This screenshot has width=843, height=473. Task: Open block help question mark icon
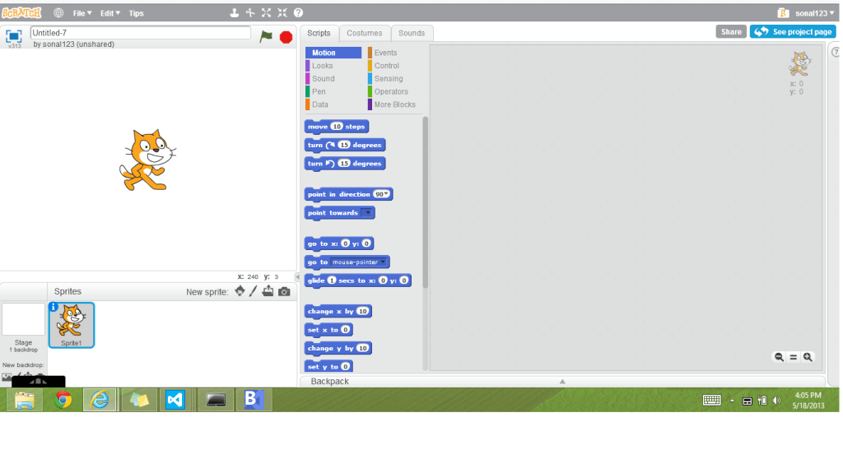pos(298,13)
